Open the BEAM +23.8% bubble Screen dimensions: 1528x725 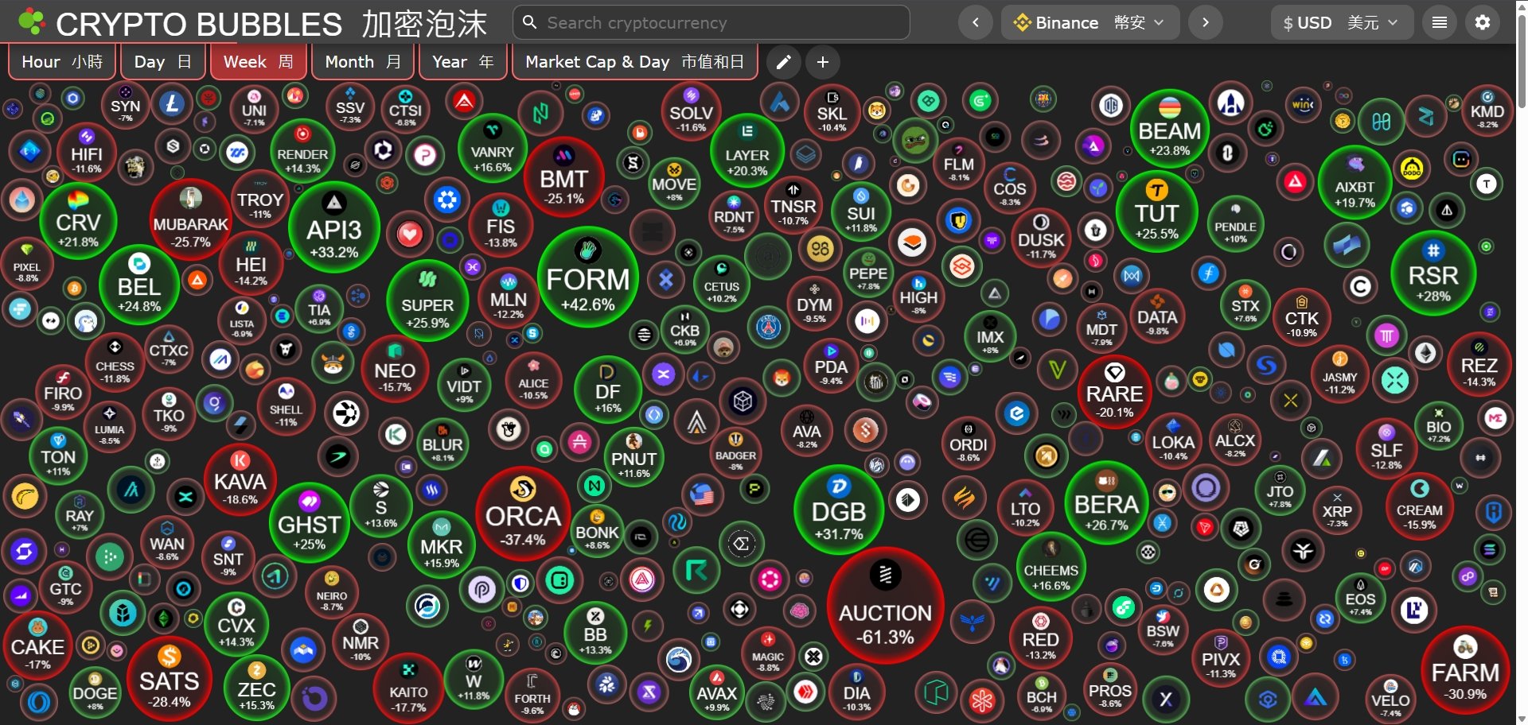point(1170,129)
